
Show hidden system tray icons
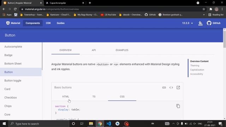[173, 124]
